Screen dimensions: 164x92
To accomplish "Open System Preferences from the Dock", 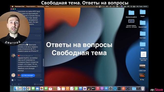I will coord(110,89).
